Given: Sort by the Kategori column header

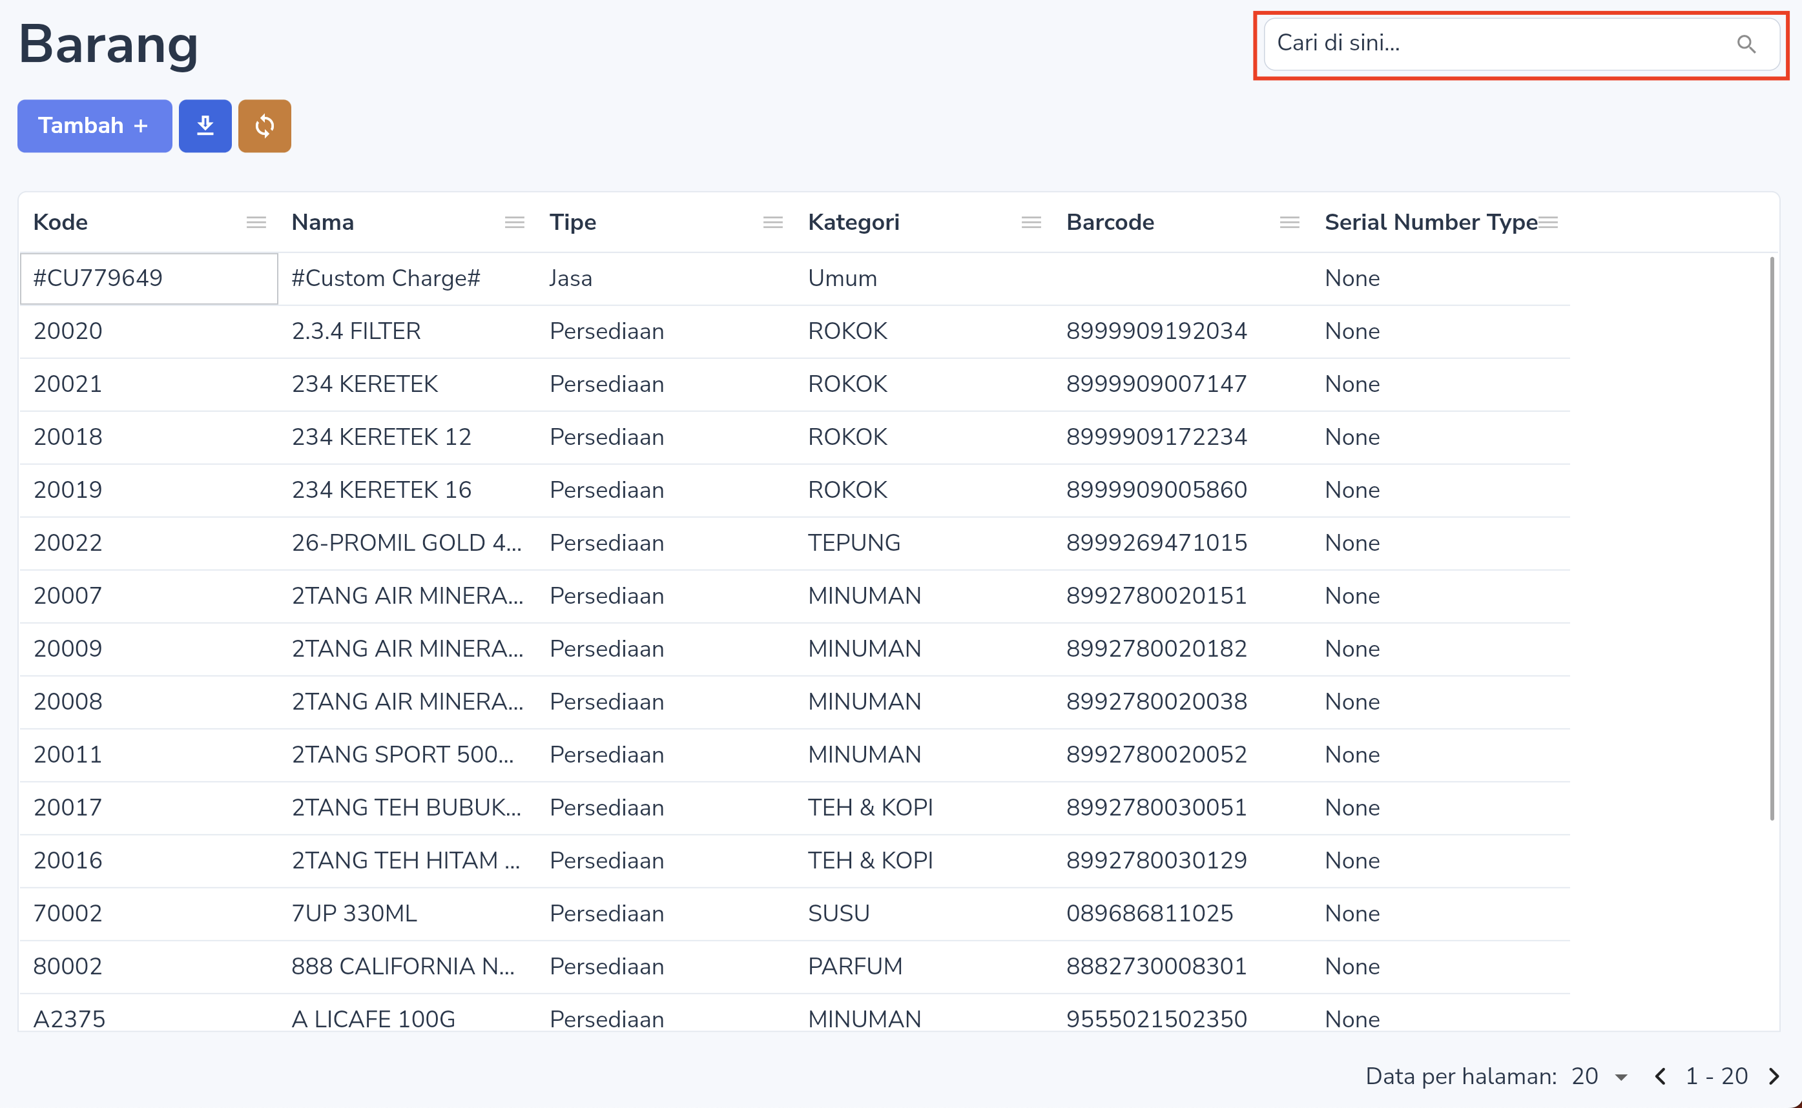Looking at the screenshot, I should click(x=853, y=222).
